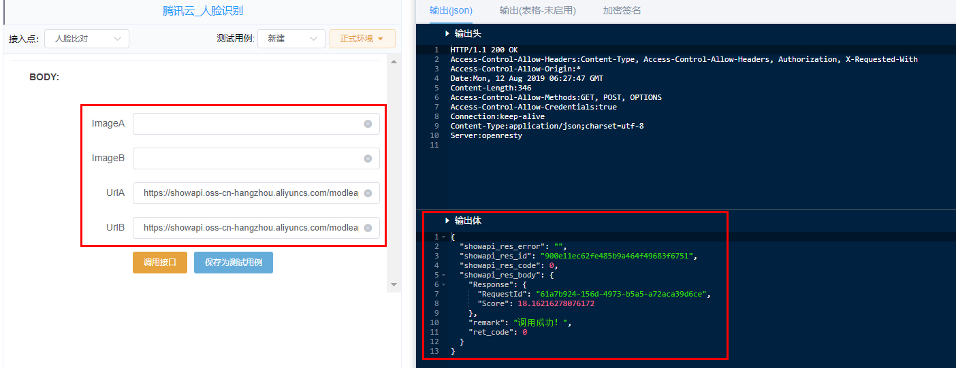Screen dimensions: 956x368
Task: Focus the ImageB text field
Action: [256, 158]
